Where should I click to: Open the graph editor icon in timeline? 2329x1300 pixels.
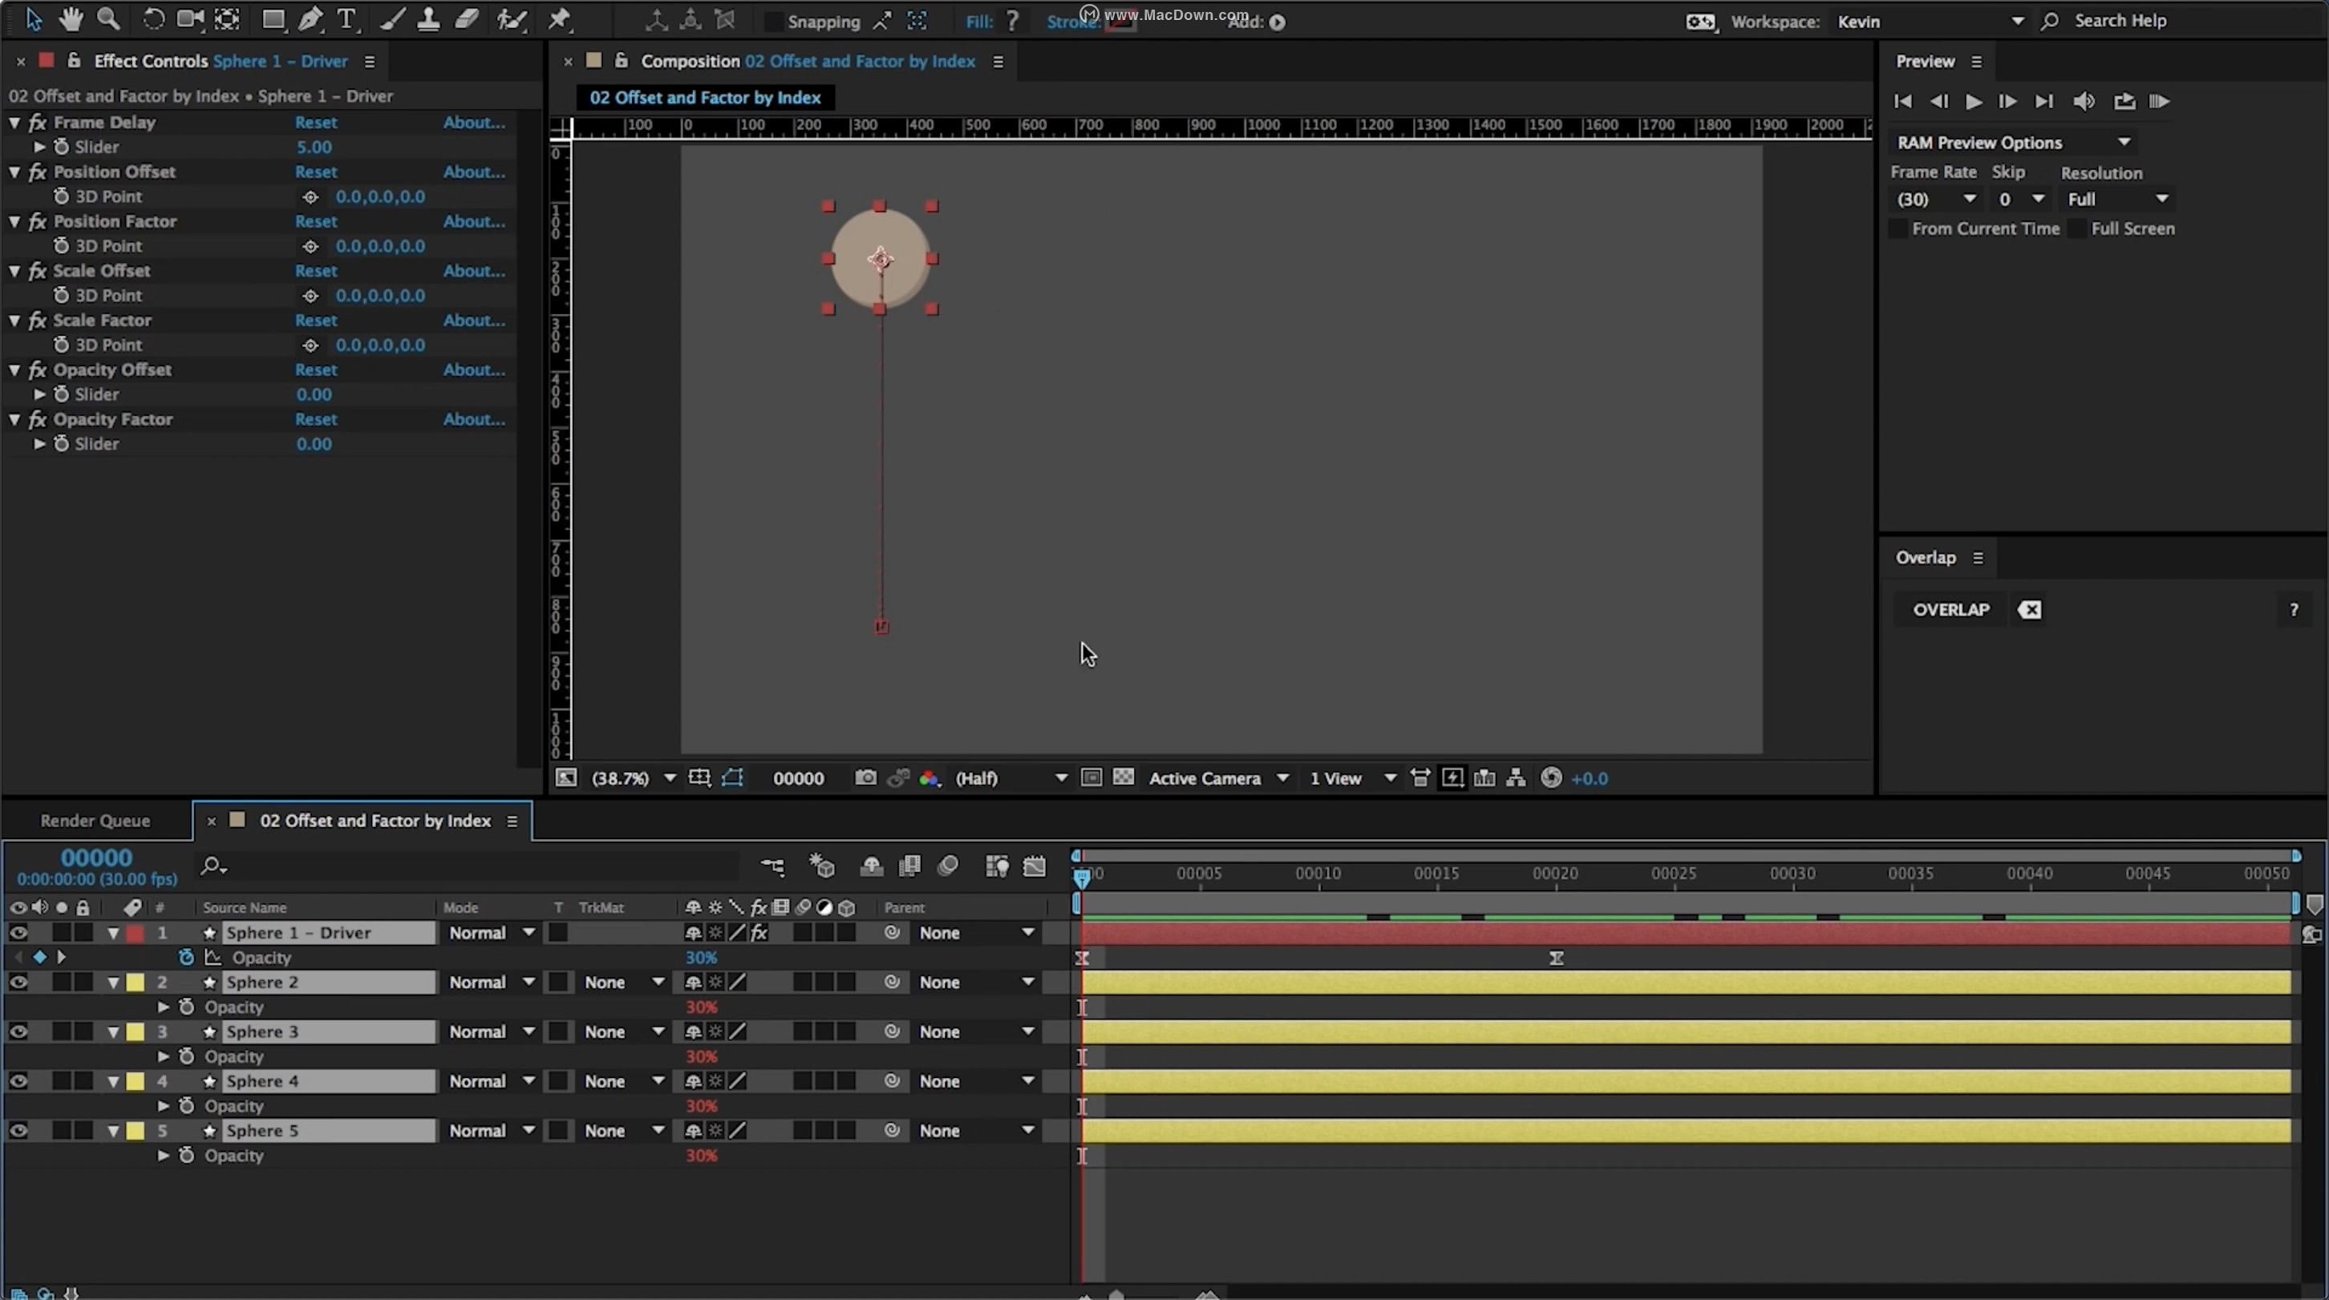click(x=1035, y=866)
